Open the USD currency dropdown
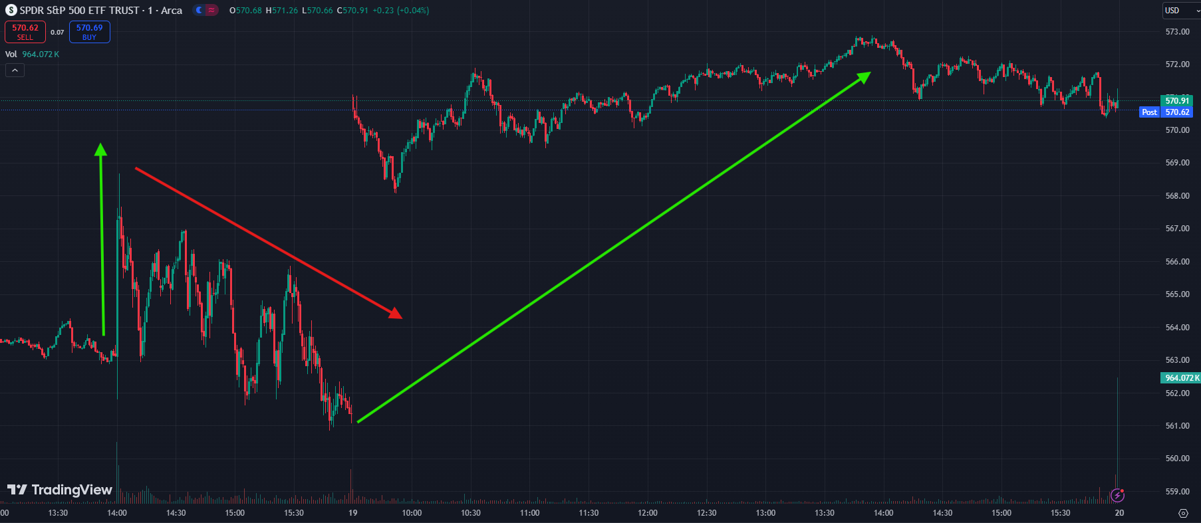 click(1180, 11)
